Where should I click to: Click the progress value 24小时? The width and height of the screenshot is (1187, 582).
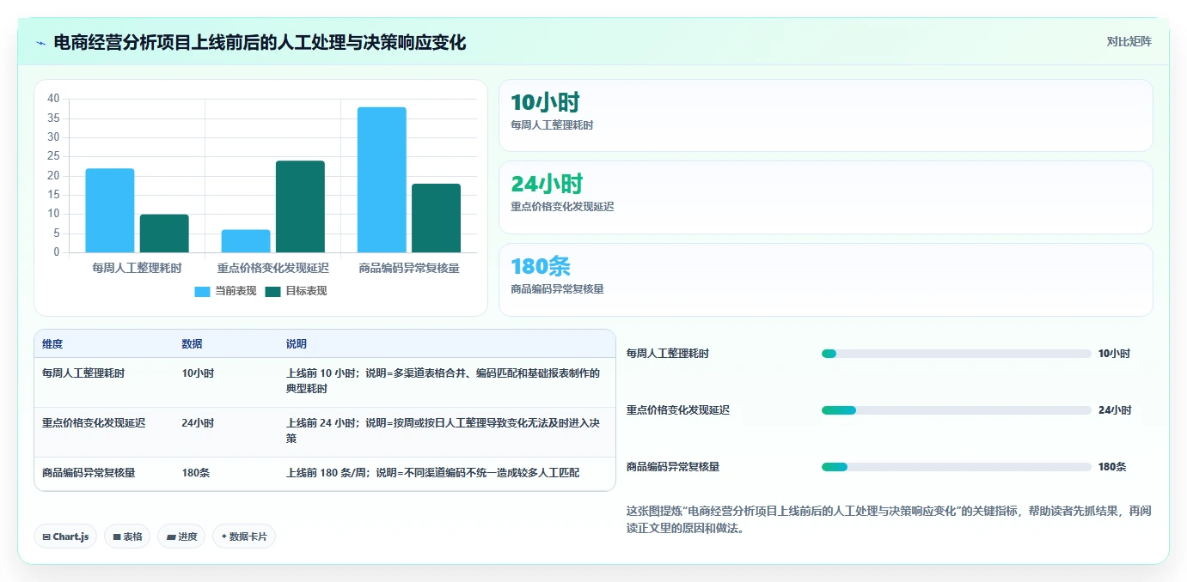coord(1115,410)
